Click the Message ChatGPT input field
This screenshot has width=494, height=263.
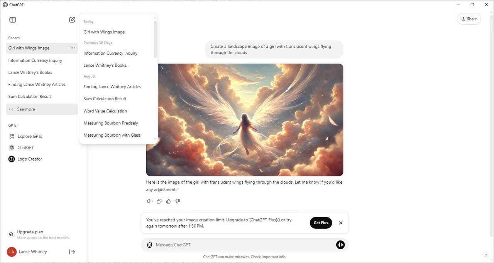tap(216, 245)
